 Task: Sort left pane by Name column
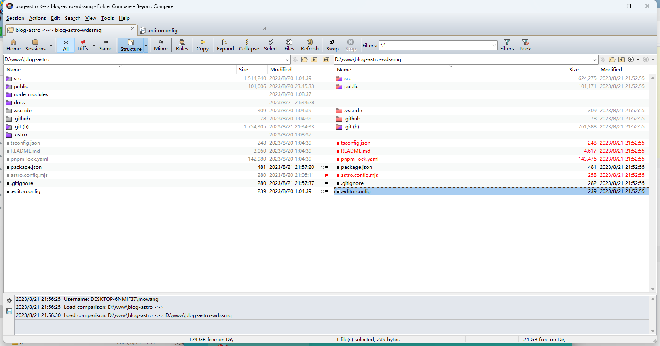tap(120, 70)
